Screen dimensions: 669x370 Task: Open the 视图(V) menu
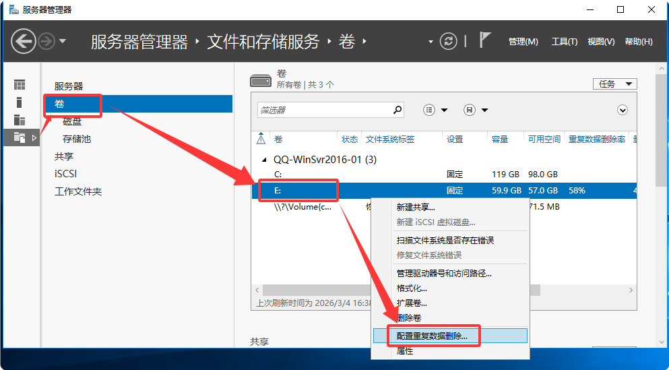[601, 41]
